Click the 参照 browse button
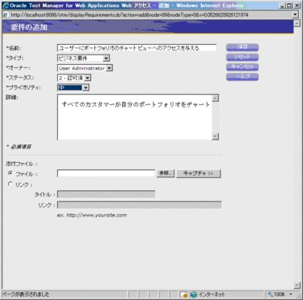This screenshot has width=303, height=300. pyautogui.click(x=166, y=173)
